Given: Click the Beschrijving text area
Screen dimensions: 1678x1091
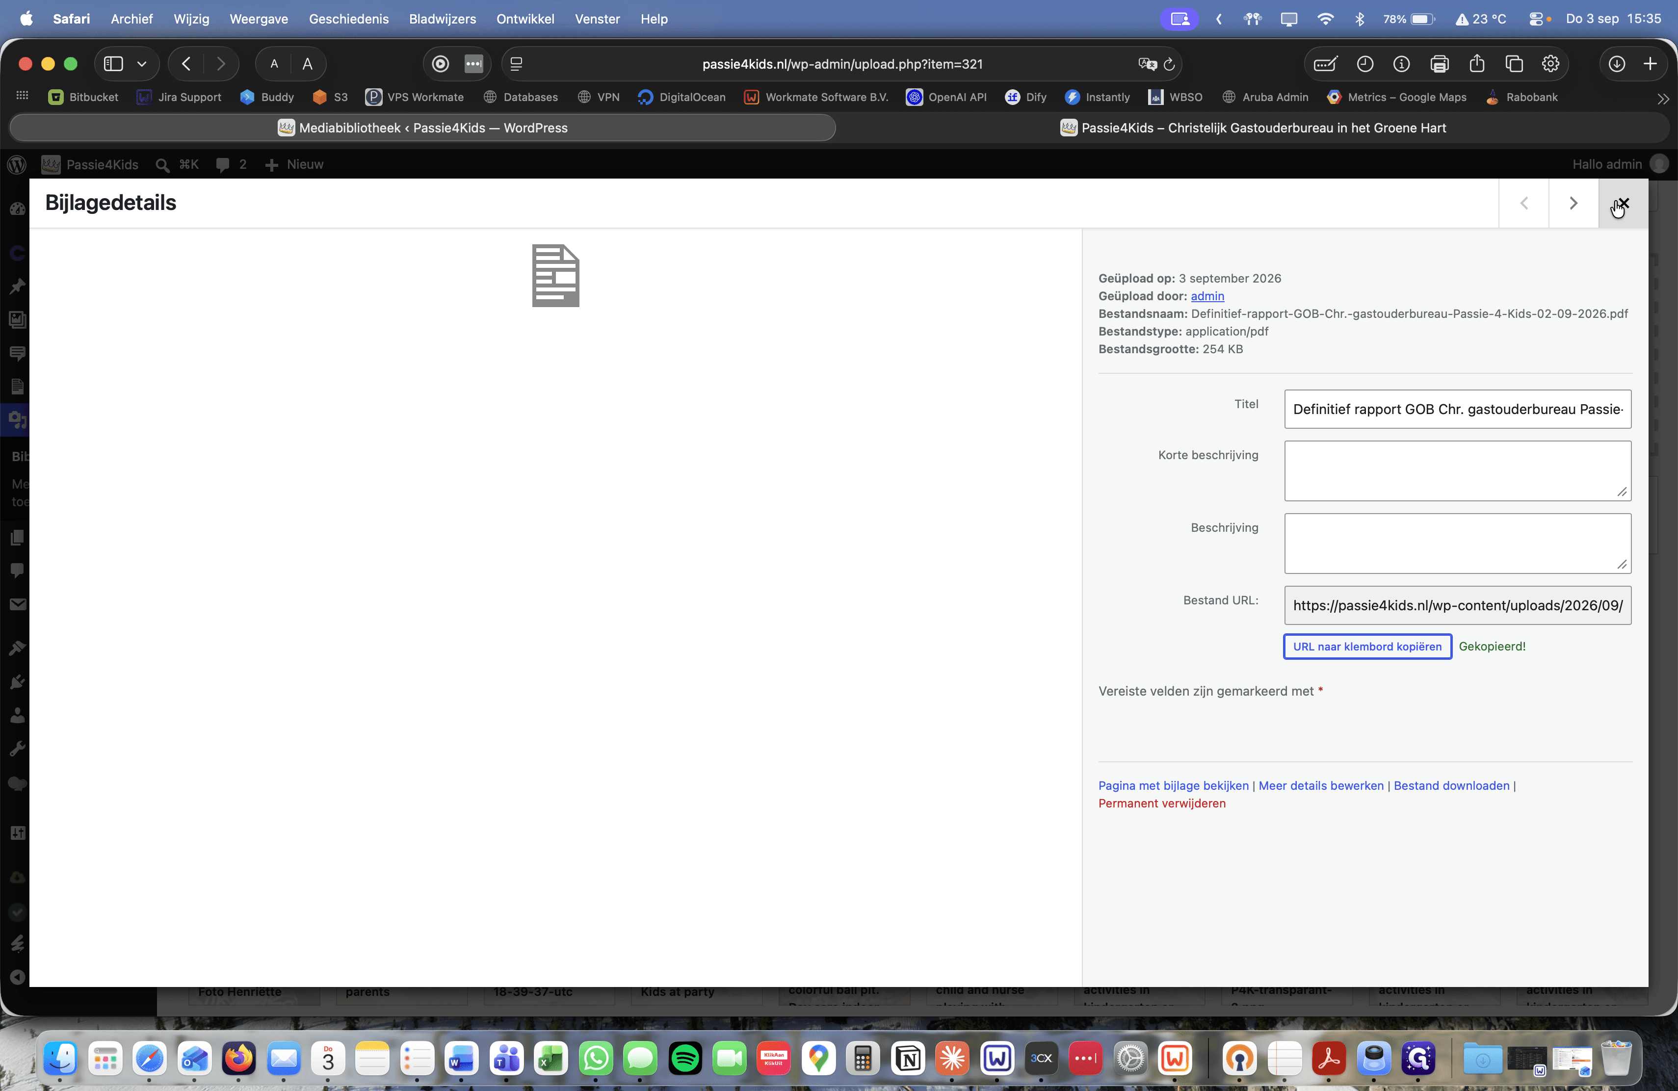Looking at the screenshot, I should tap(1457, 544).
